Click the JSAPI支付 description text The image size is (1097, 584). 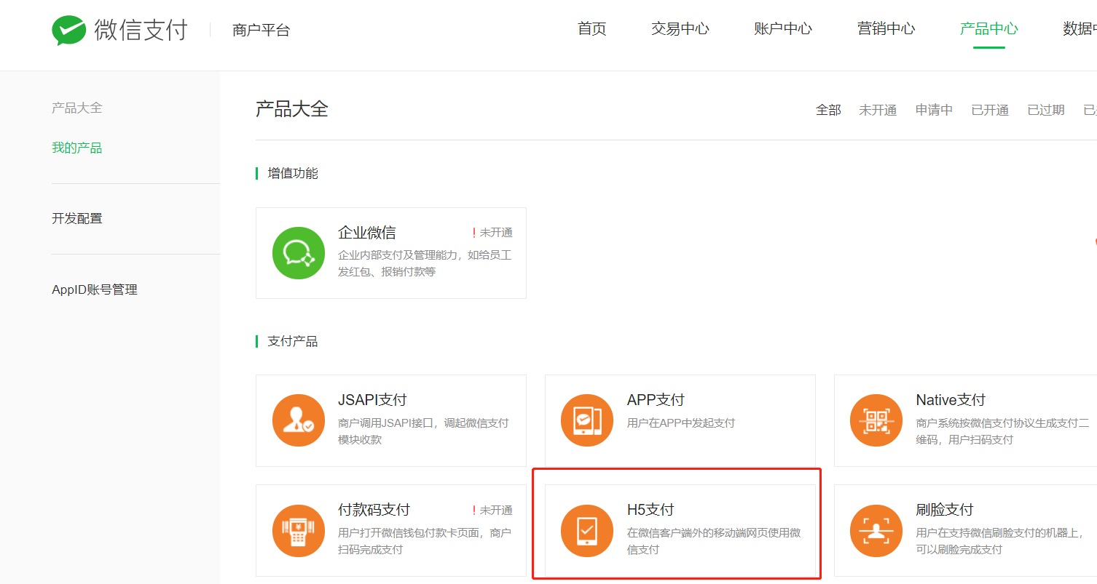423,431
